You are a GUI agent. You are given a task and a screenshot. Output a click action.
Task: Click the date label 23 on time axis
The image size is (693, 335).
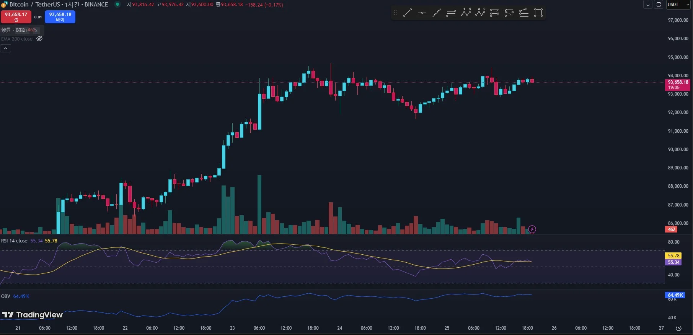coord(232,328)
